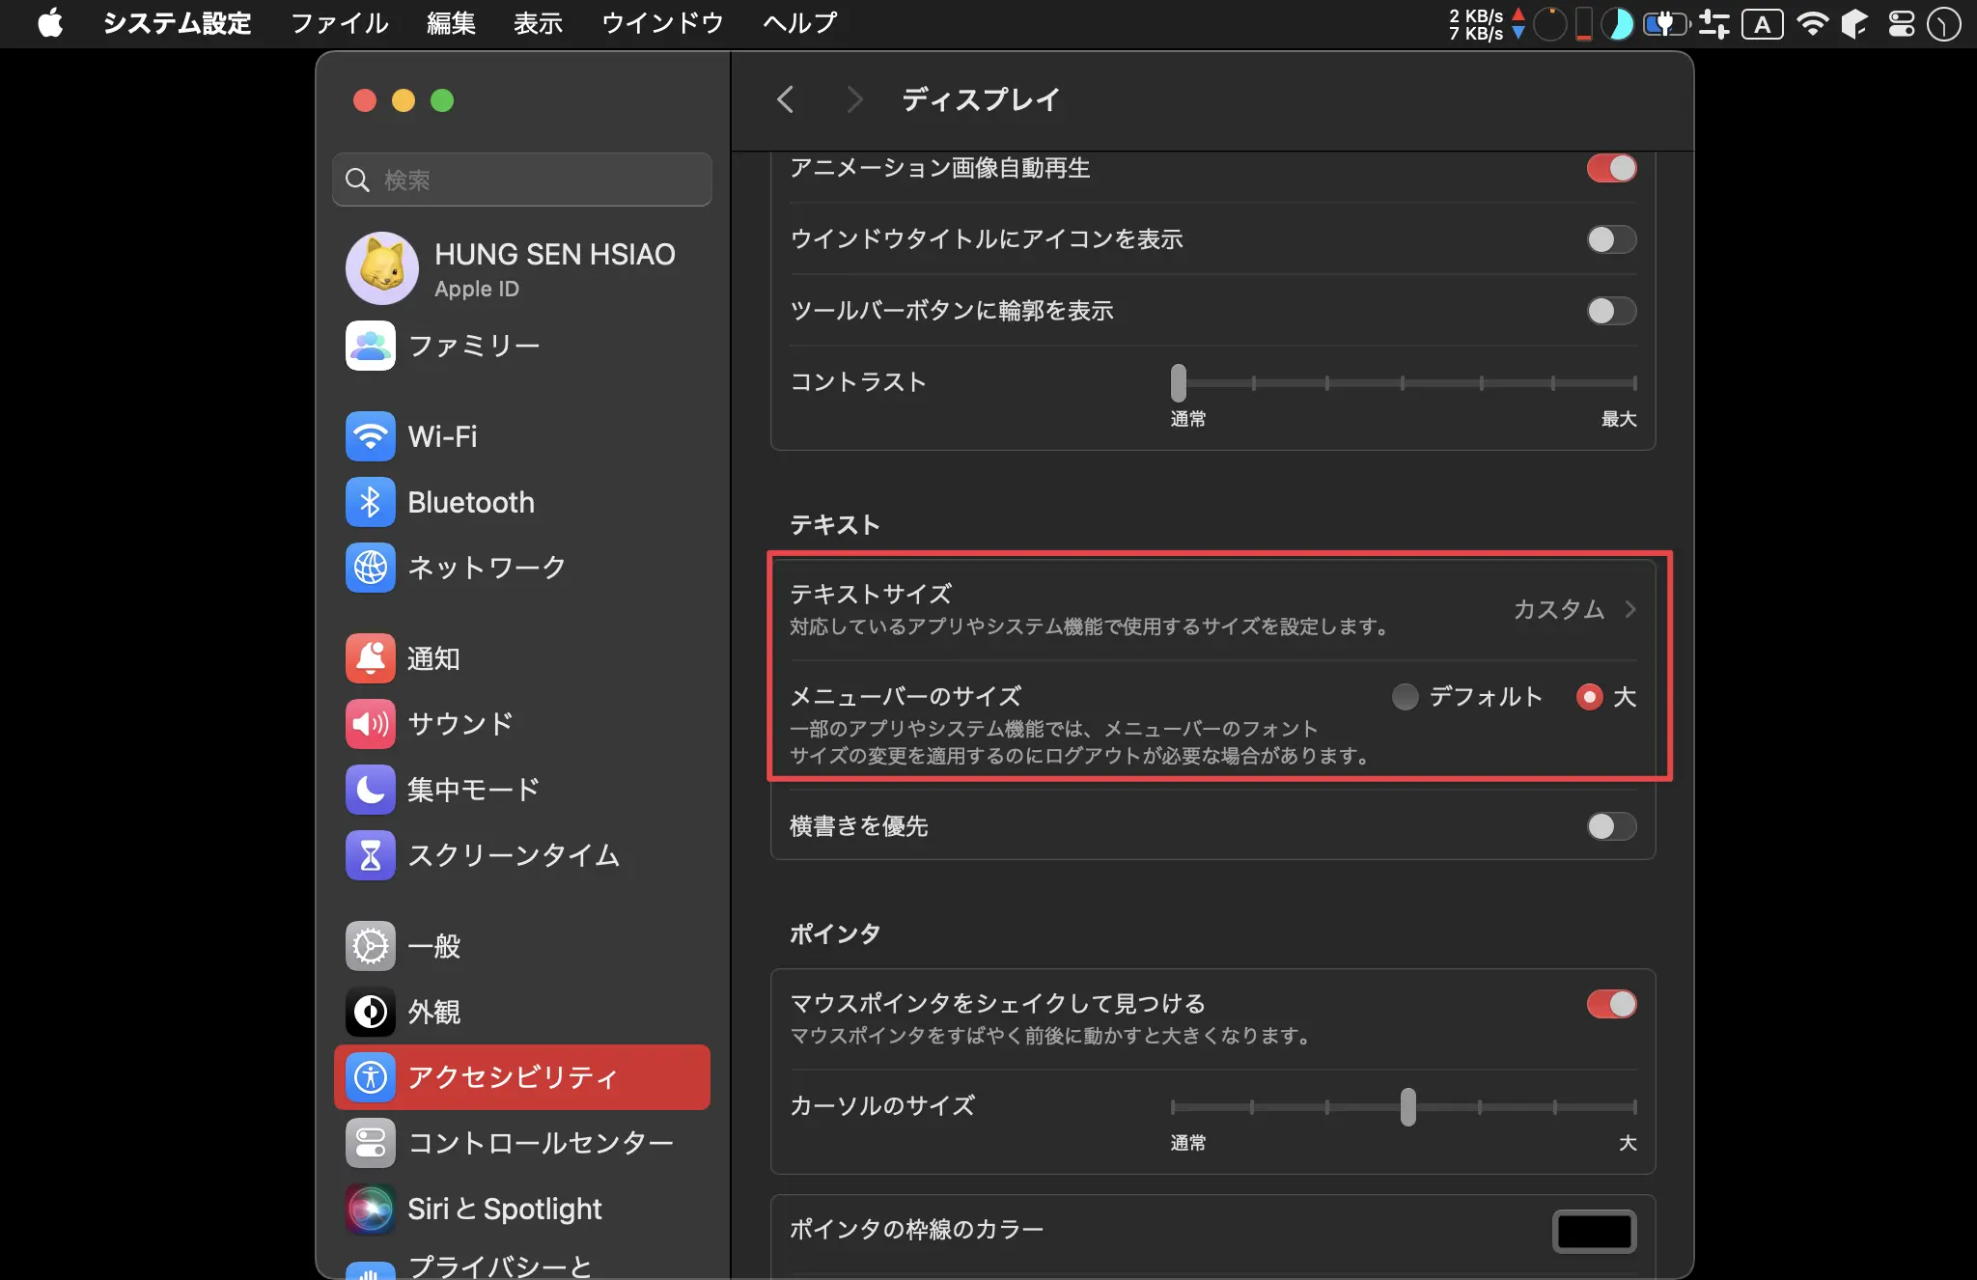1977x1280 pixels.
Task: Open the ファミリー family icon
Action: (371, 346)
